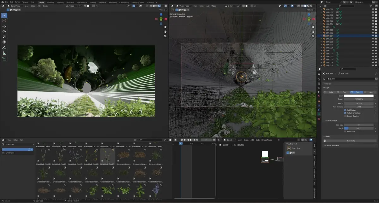Enable Show Cone checkbox

pyautogui.click(x=345, y=131)
